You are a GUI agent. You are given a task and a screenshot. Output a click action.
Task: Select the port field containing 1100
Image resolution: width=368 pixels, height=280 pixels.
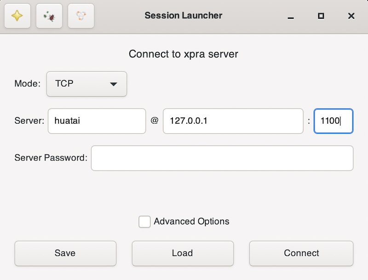point(333,121)
